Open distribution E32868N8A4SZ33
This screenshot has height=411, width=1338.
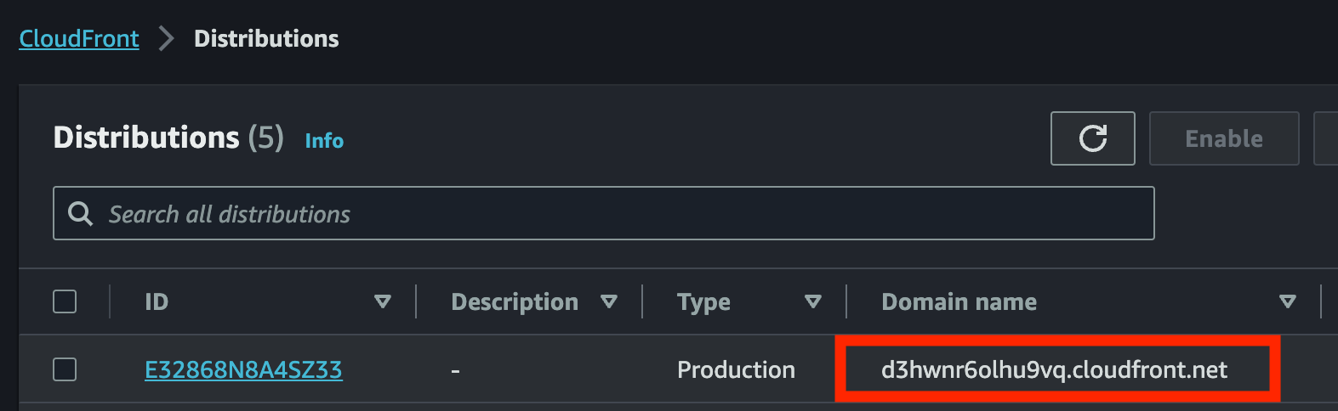pos(243,370)
